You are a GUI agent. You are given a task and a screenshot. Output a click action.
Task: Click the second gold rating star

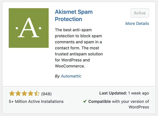tap(18, 93)
